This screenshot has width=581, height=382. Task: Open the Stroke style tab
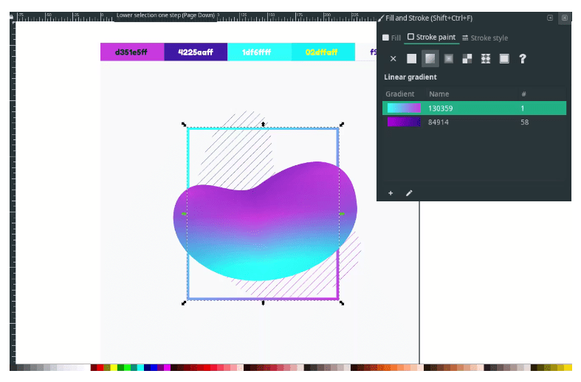(x=485, y=38)
